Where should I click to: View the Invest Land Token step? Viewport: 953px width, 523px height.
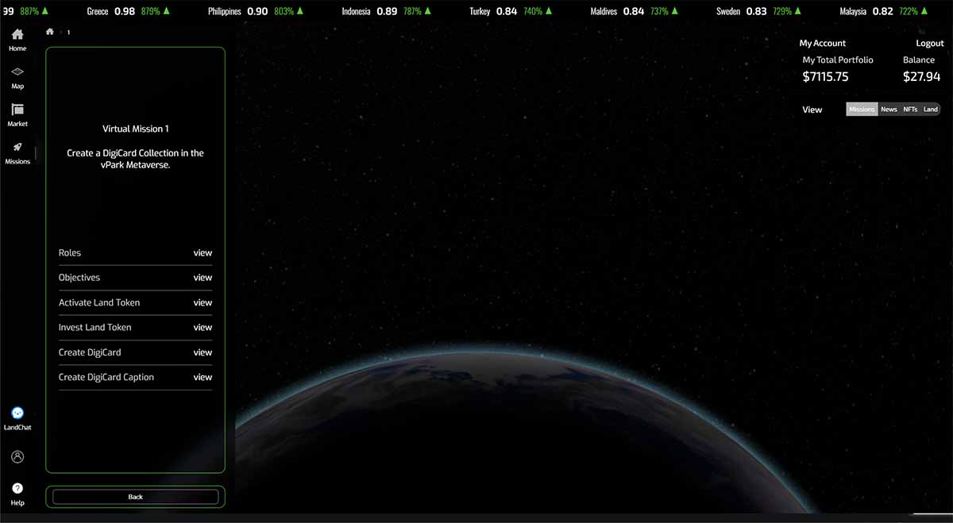click(x=203, y=327)
